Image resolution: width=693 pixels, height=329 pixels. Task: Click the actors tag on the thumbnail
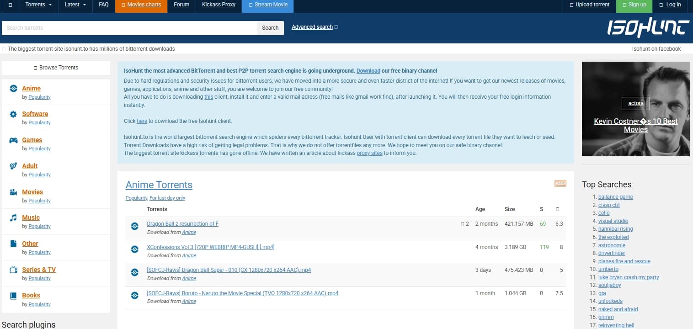[636, 103]
